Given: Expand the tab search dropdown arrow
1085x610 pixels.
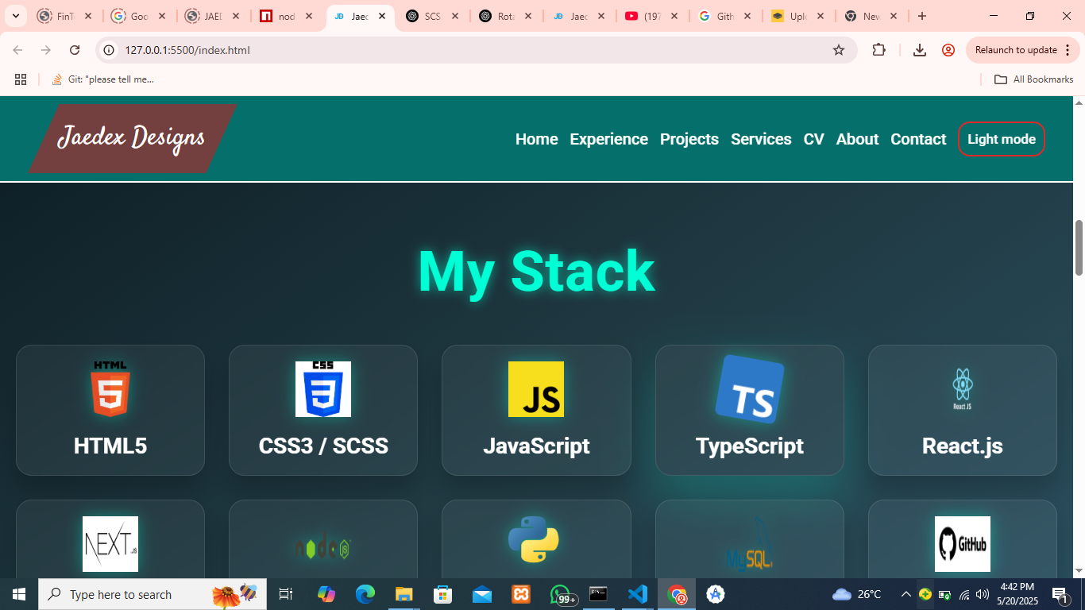Looking at the screenshot, I should click(15, 16).
